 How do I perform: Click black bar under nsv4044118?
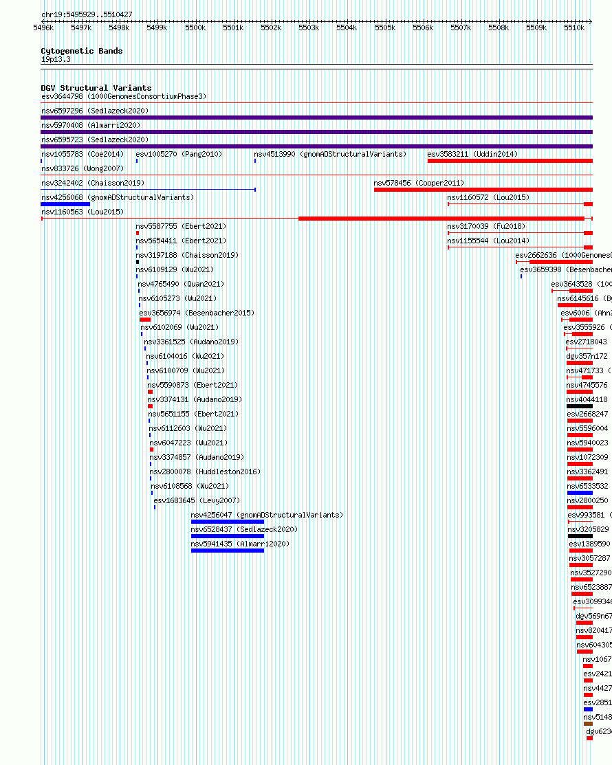click(x=580, y=406)
